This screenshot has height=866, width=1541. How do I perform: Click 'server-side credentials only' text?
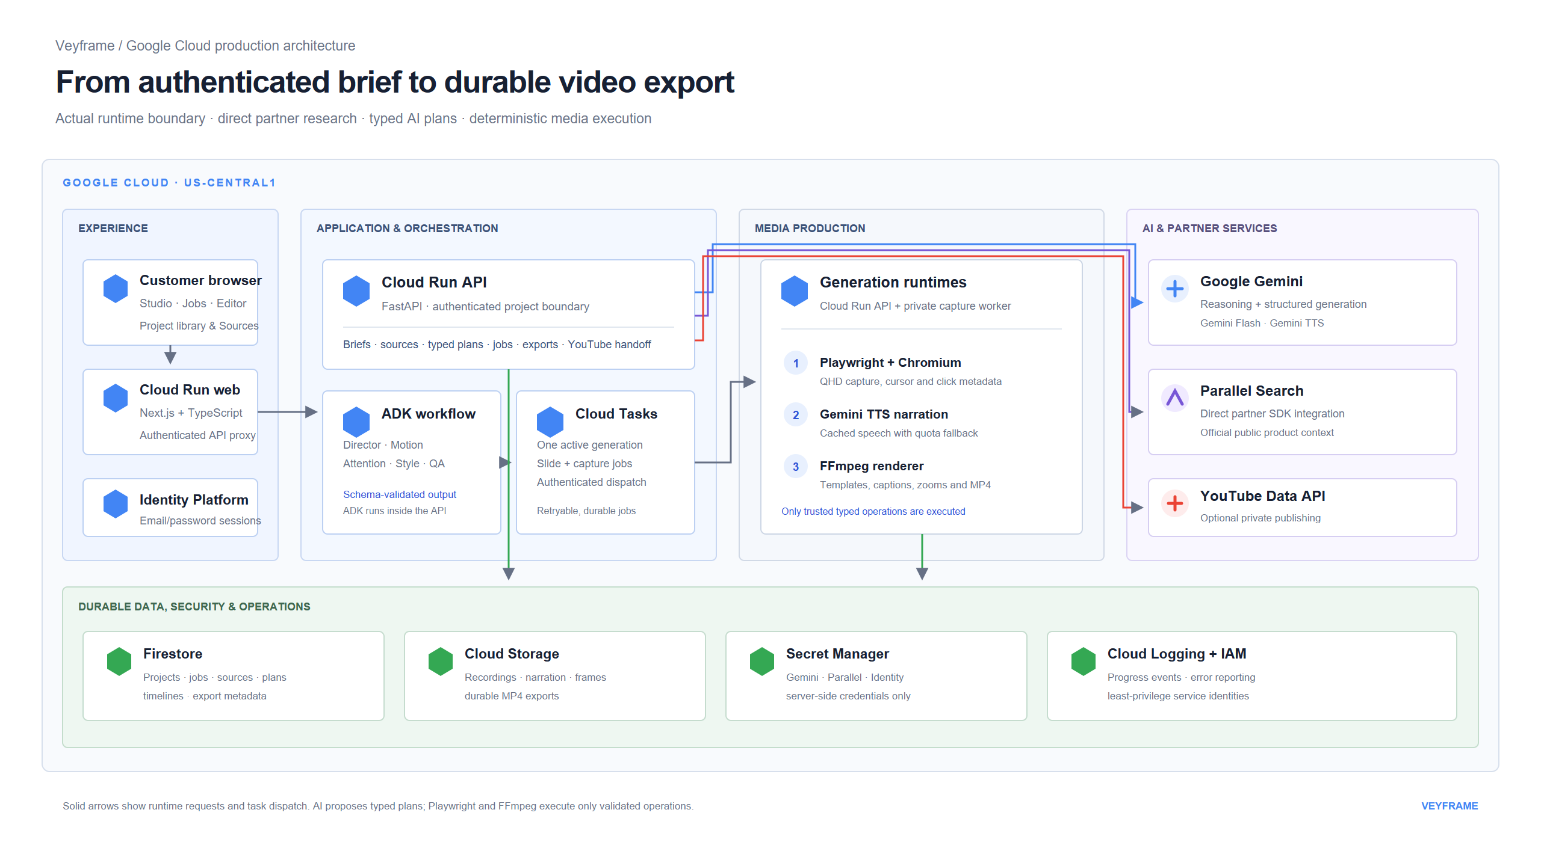tap(848, 696)
